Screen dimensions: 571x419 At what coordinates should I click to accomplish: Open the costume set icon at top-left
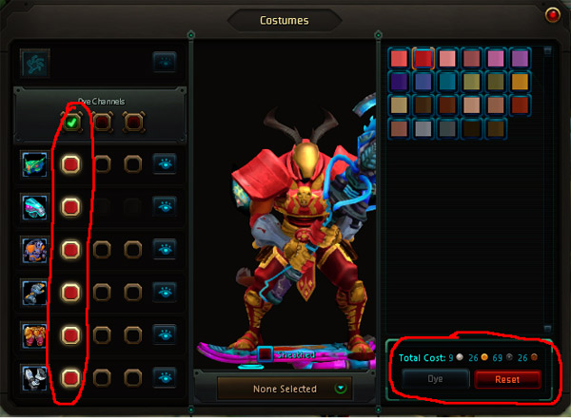pos(34,64)
